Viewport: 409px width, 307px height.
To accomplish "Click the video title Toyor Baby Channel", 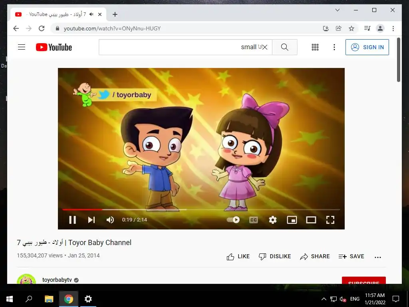I will 74,243.
